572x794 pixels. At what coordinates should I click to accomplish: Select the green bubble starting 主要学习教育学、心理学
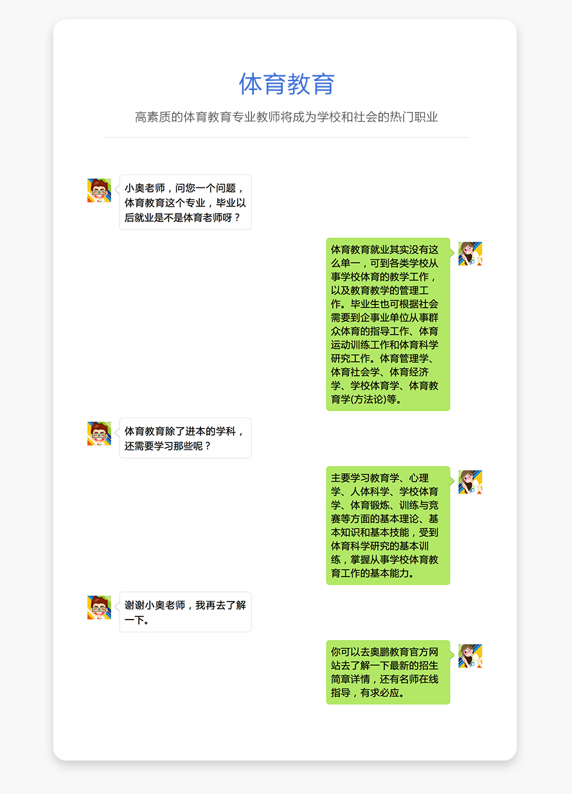[x=388, y=526]
